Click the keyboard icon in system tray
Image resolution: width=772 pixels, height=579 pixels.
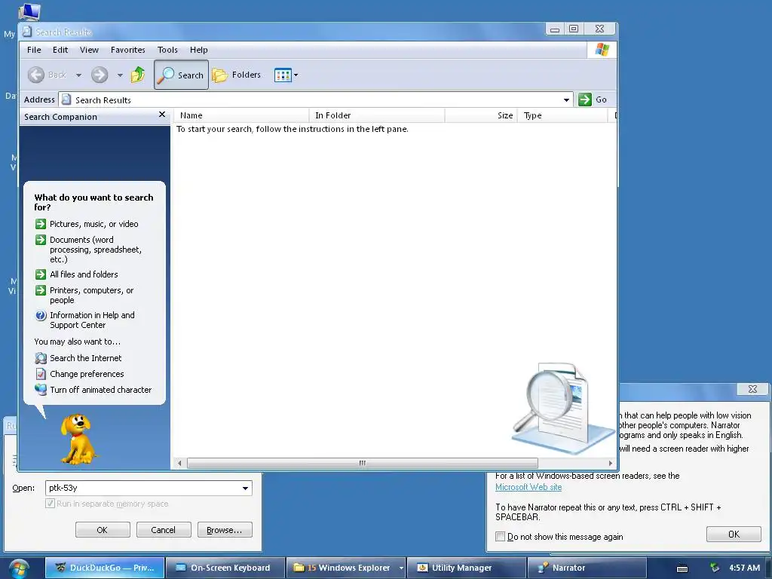(682, 568)
